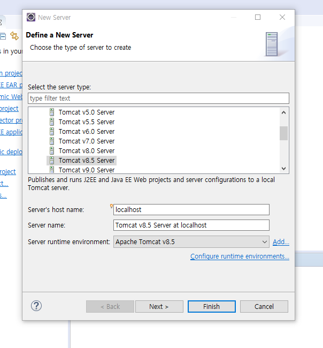323x348 pixels.
Task: Click the Tomcat v5.5 server icon
Action: coord(52,122)
